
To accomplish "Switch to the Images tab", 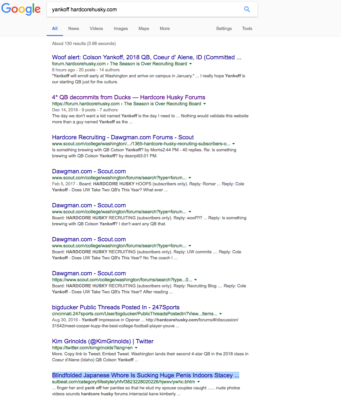I will pyautogui.click(x=121, y=29).
